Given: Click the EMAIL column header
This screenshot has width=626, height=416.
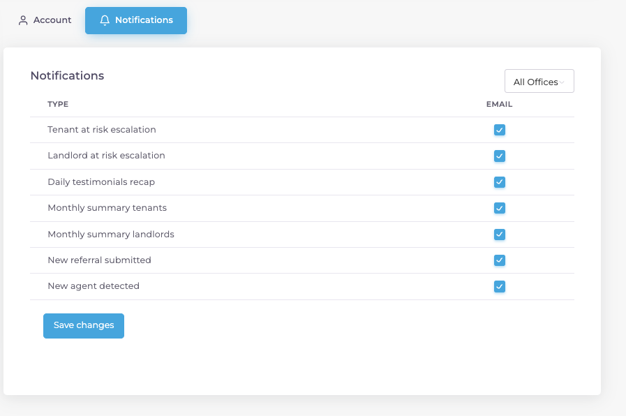Looking at the screenshot, I should (x=499, y=104).
